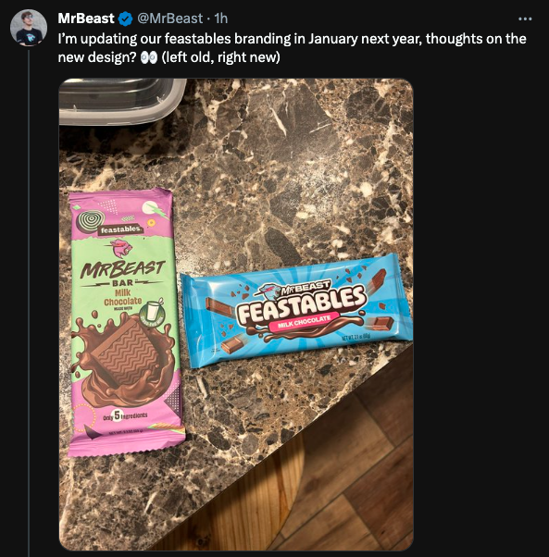Open the tweet's more options ellipsis
This screenshot has height=557, width=549.
525,19
